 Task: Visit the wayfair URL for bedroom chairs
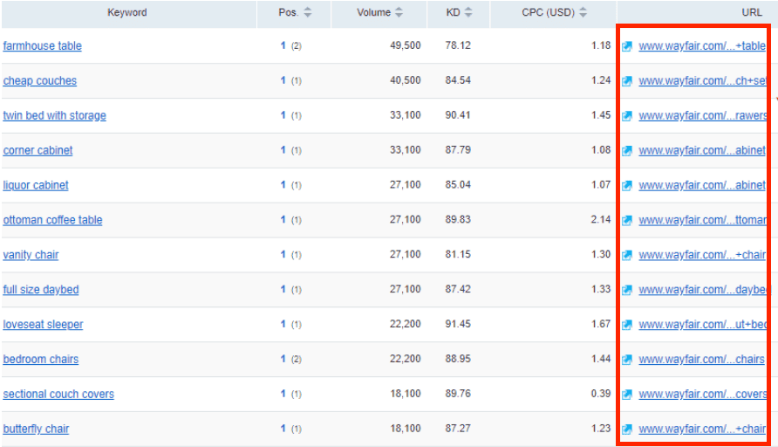701,360
